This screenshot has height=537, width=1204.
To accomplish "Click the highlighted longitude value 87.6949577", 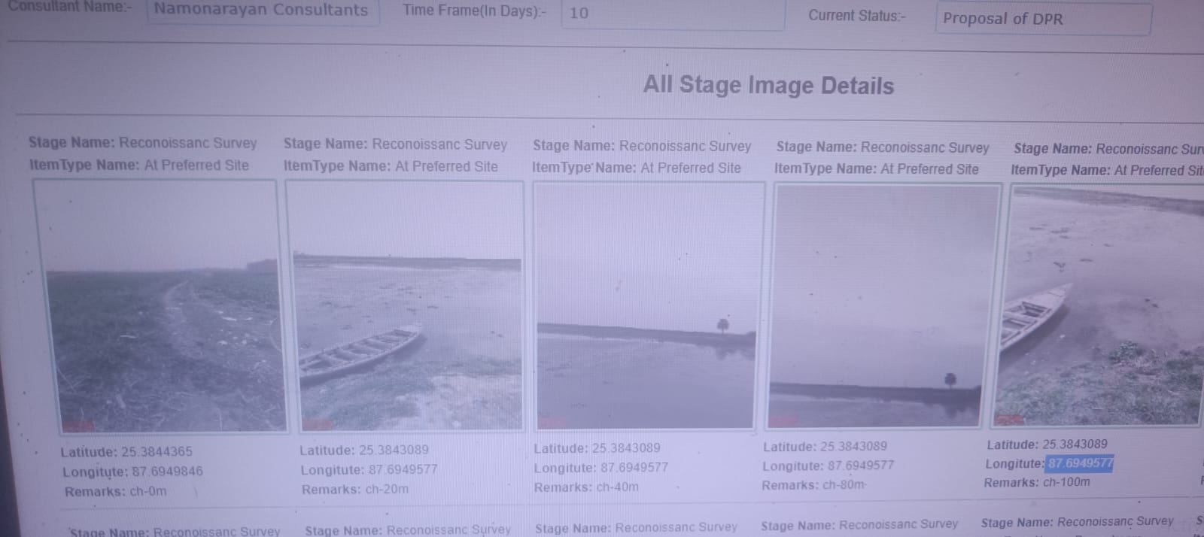I will coord(1080,463).
